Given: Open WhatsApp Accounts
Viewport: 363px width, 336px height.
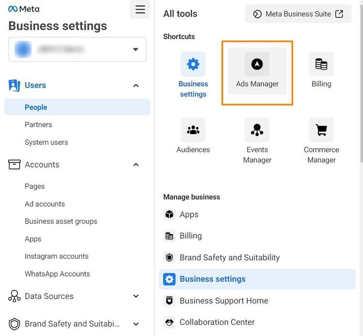Looking at the screenshot, I should pos(58,274).
